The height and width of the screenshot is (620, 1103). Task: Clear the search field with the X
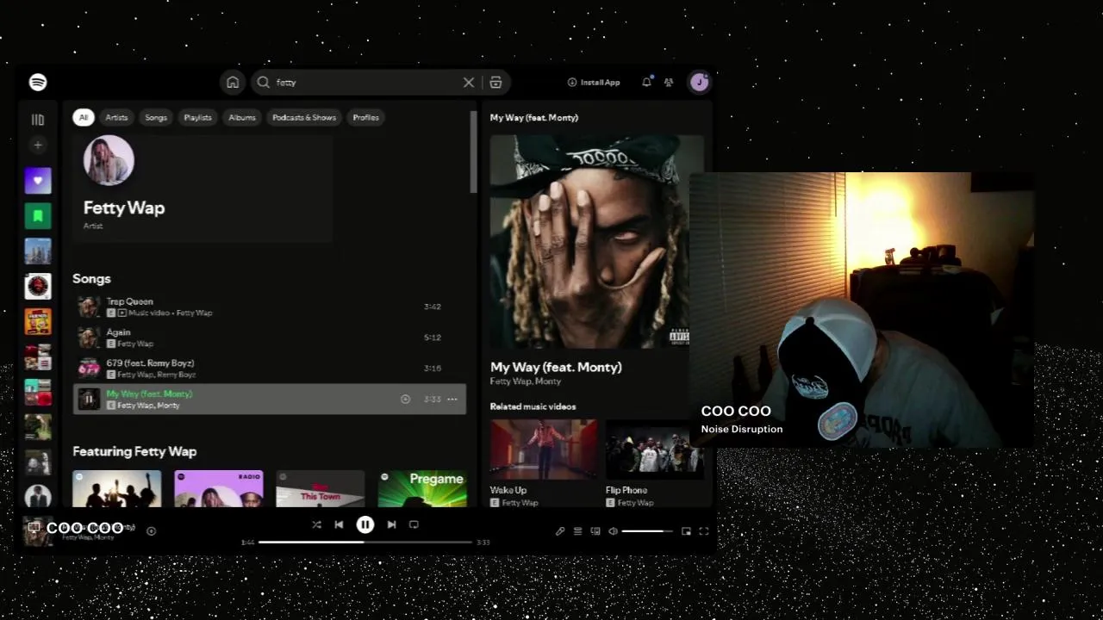(469, 83)
